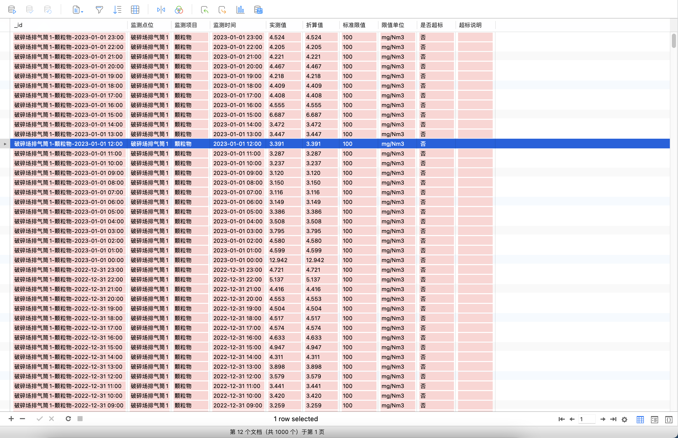
Task: Apply changes with the checkmark icon
Action: coord(40,419)
